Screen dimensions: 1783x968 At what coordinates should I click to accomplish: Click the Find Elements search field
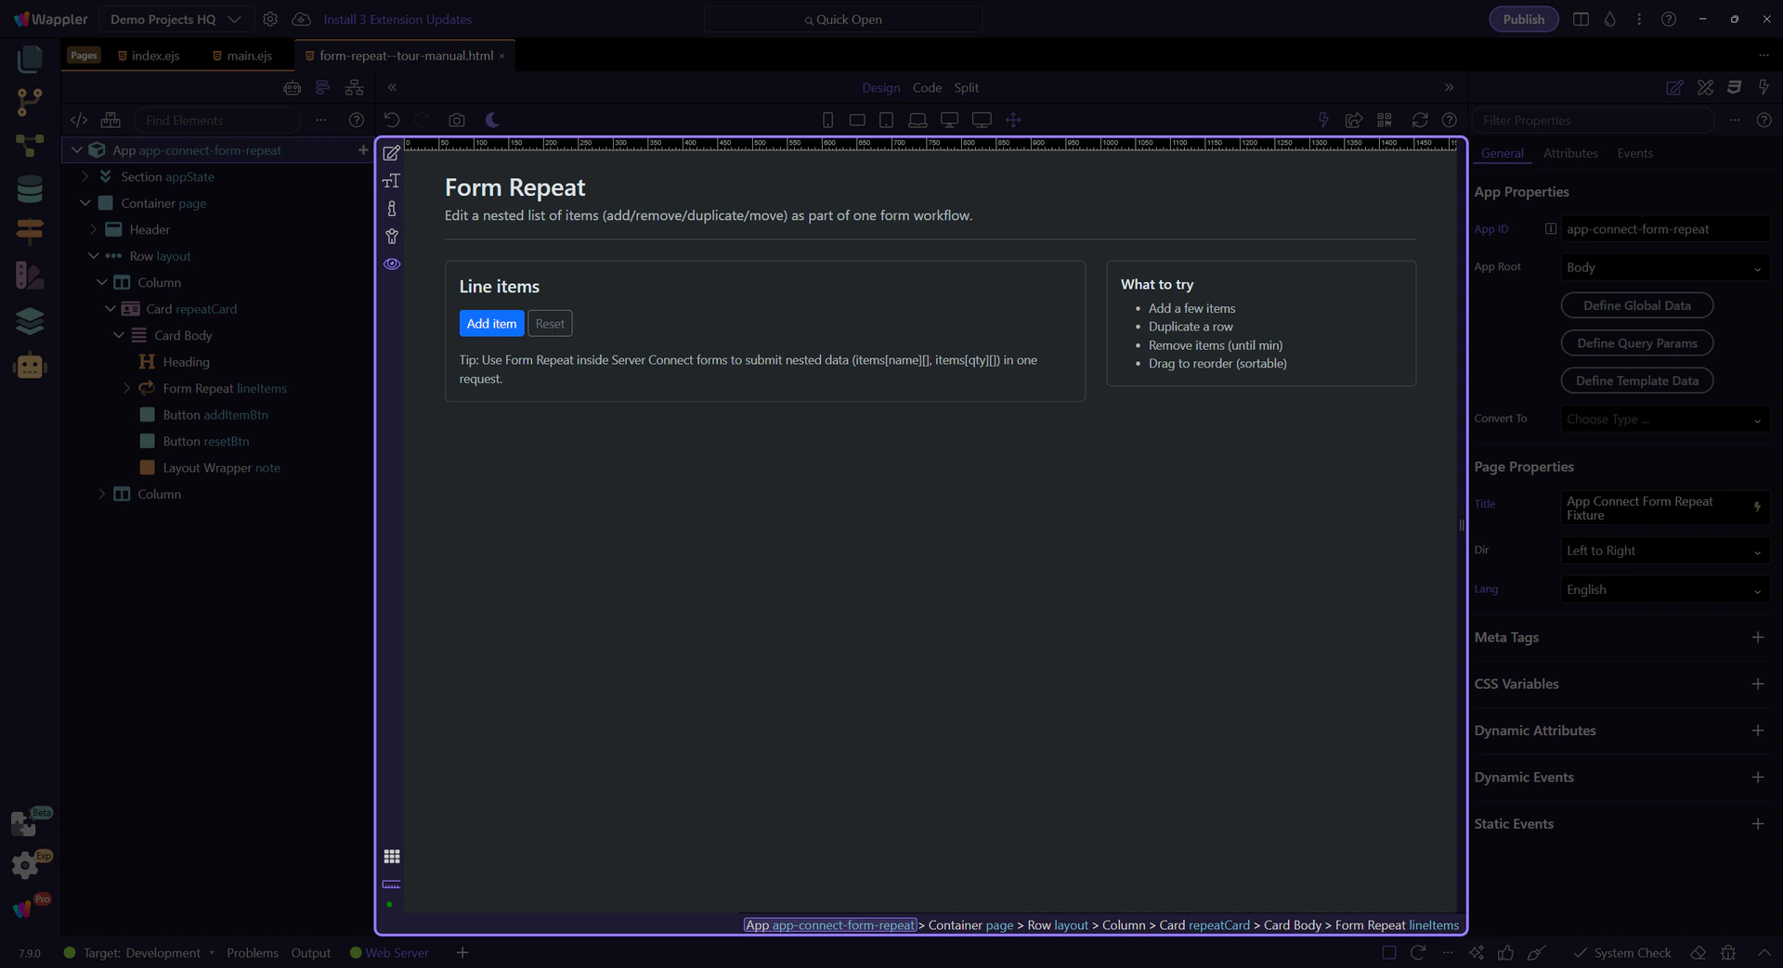[219, 120]
